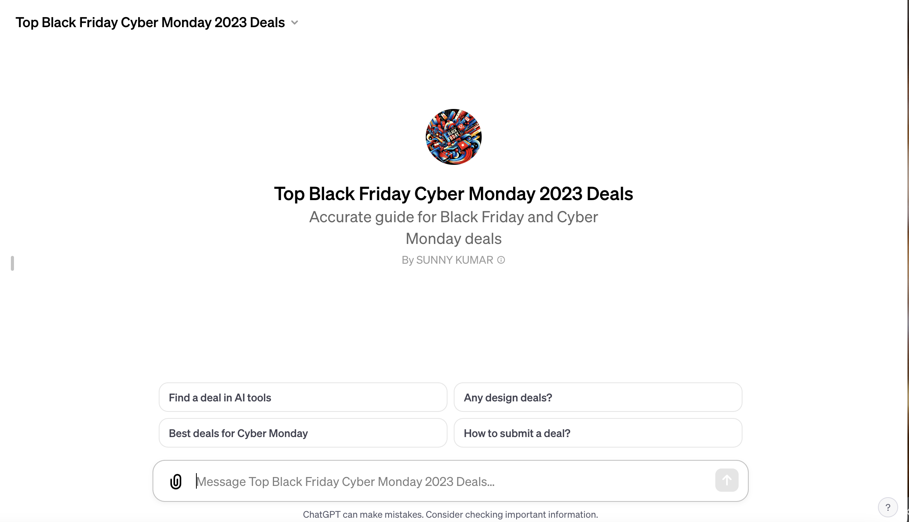The image size is (909, 522).
Task: Click the question mark help bubble
Action: point(888,507)
